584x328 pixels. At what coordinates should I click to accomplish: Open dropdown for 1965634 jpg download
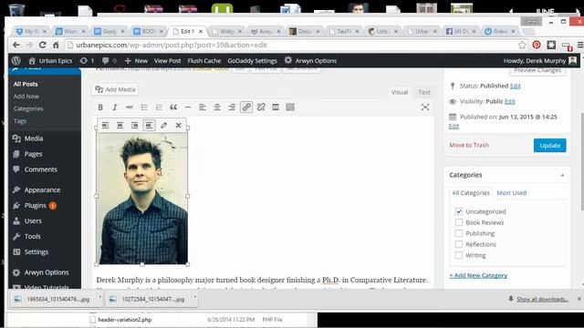coord(99,297)
